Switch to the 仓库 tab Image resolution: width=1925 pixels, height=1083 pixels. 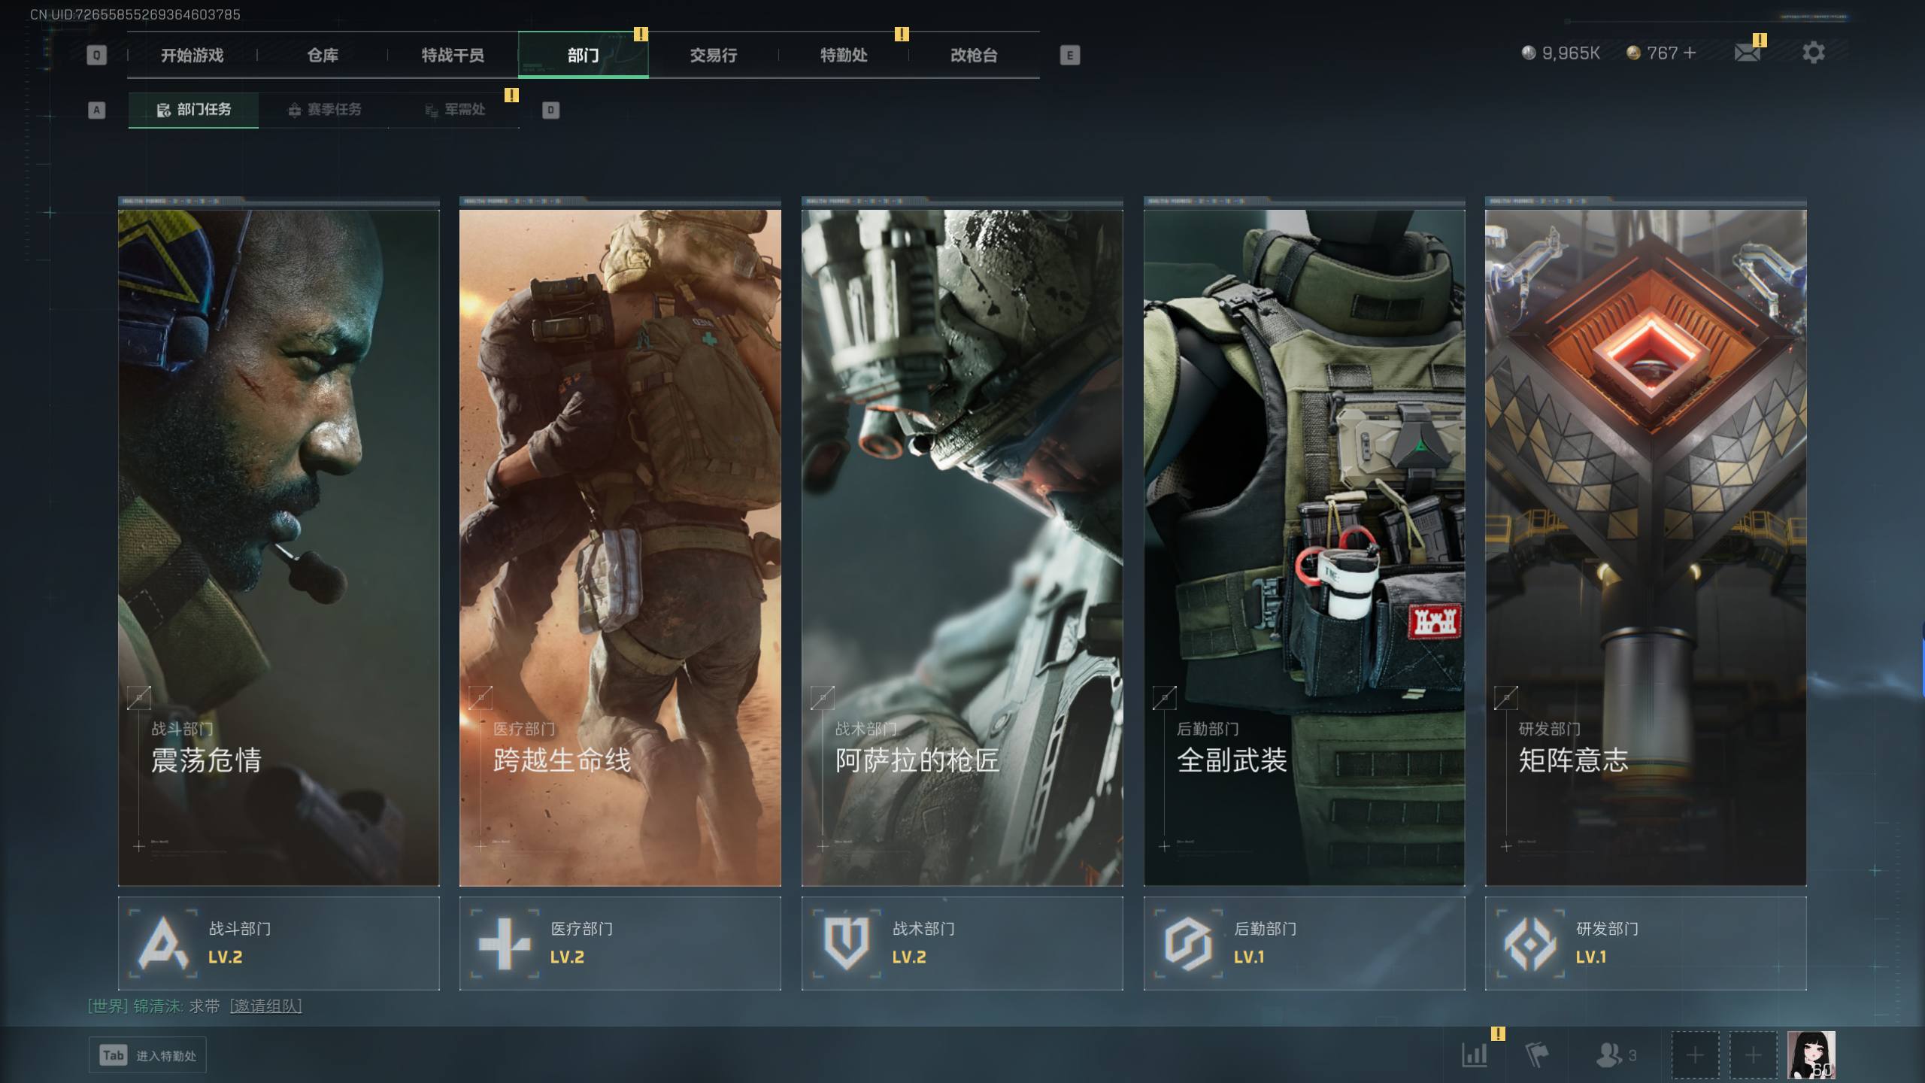323,55
